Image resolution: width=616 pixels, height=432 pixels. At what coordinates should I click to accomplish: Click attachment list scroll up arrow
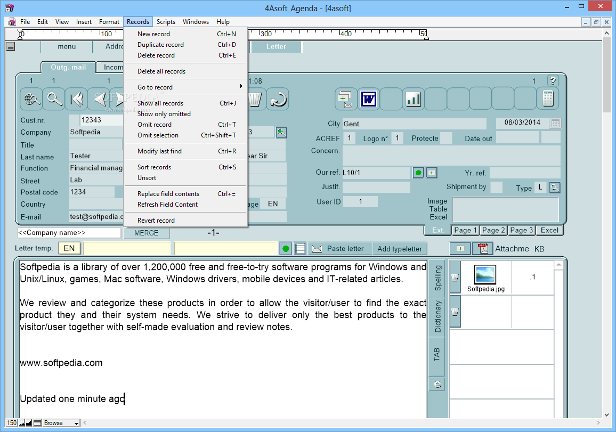pos(558,265)
